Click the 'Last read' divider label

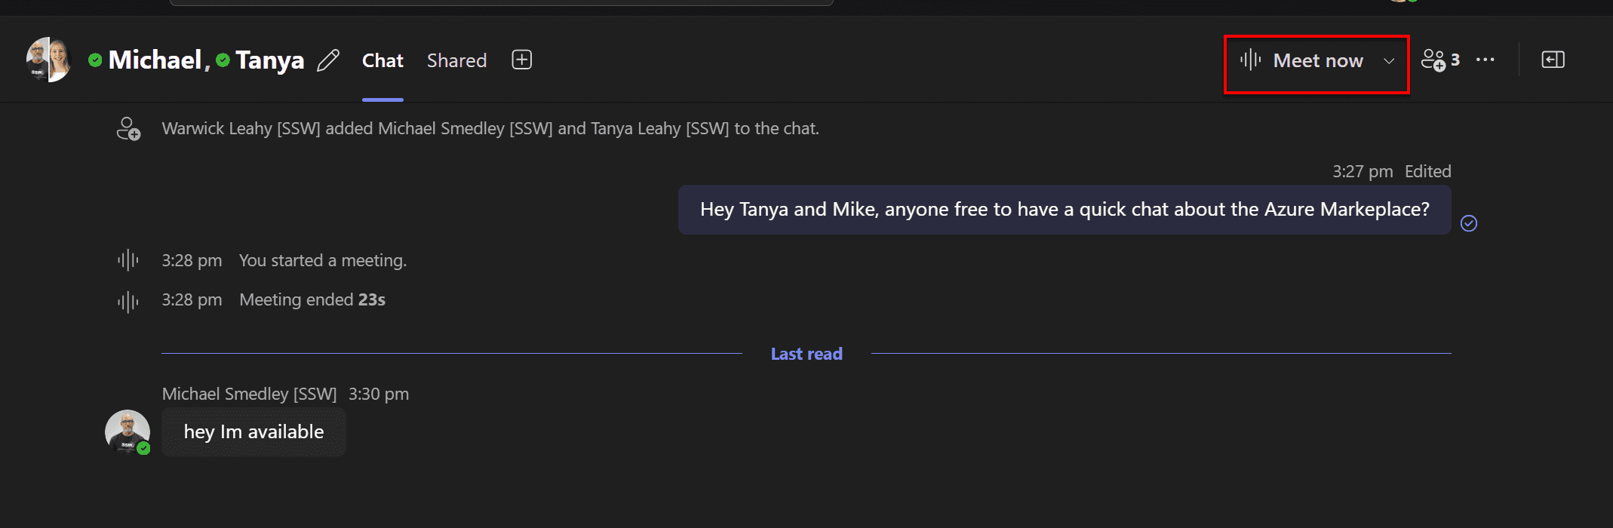coord(806,354)
